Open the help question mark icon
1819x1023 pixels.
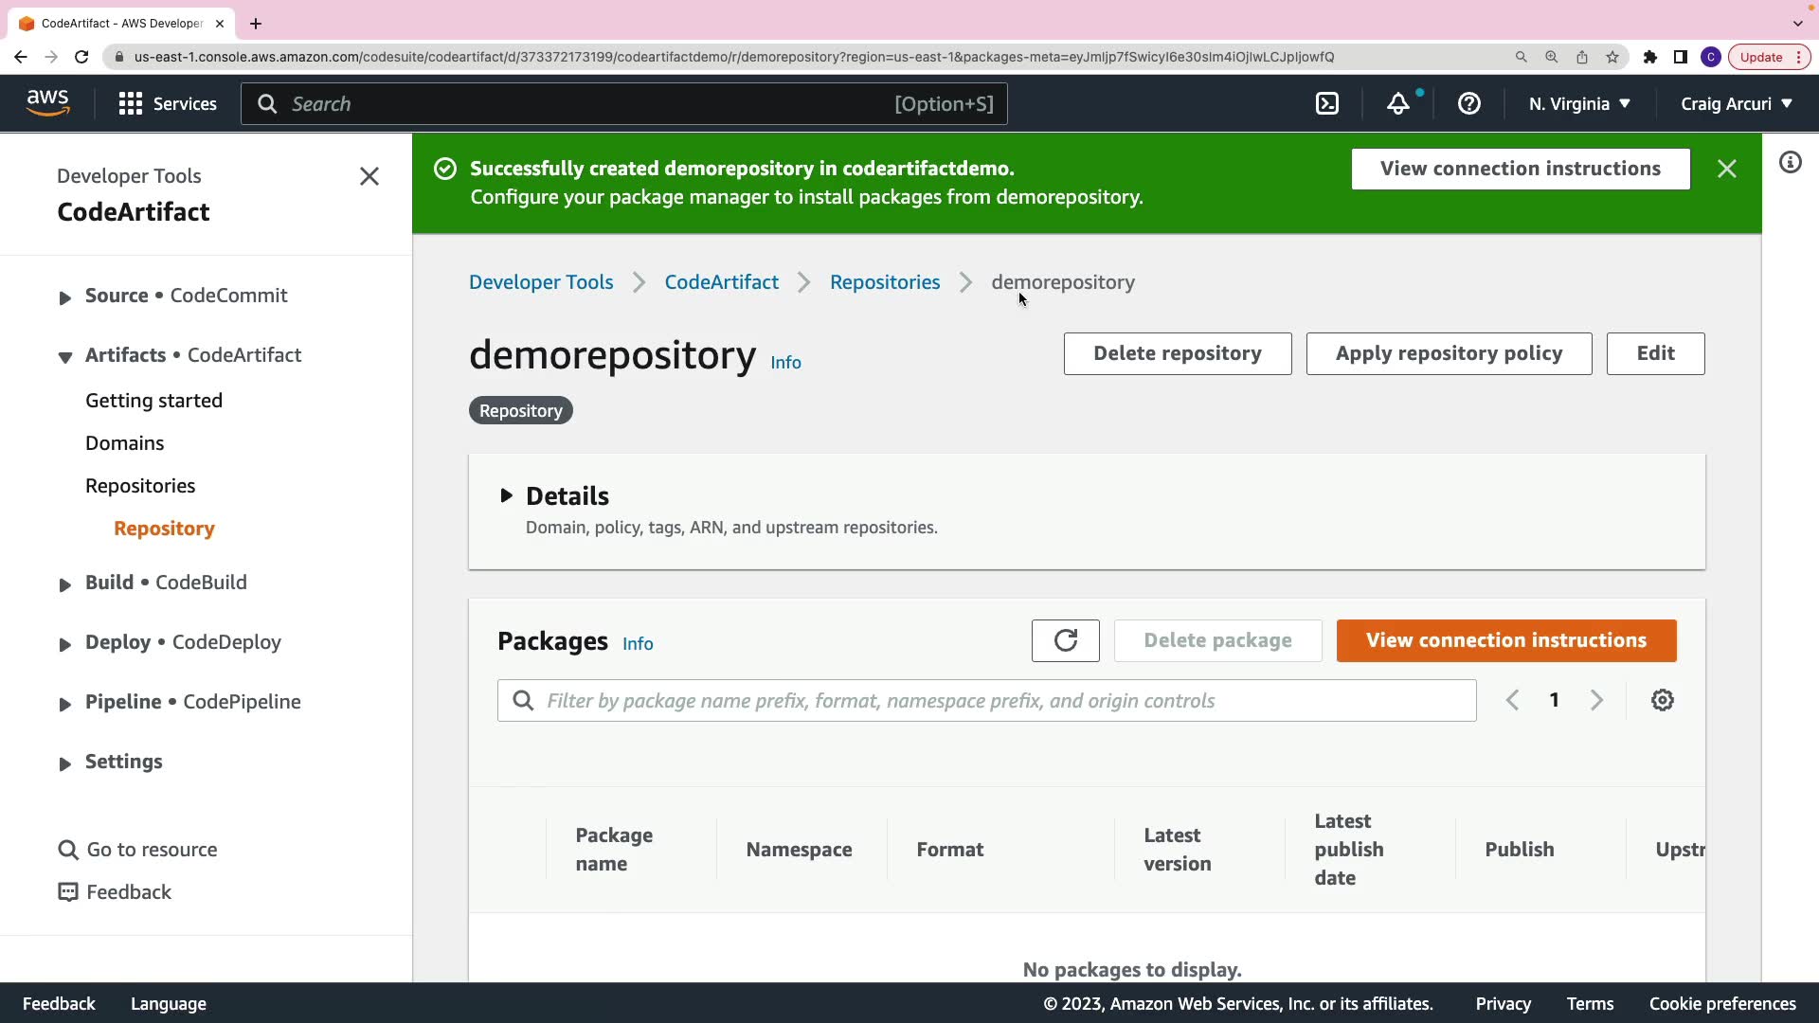click(1469, 104)
